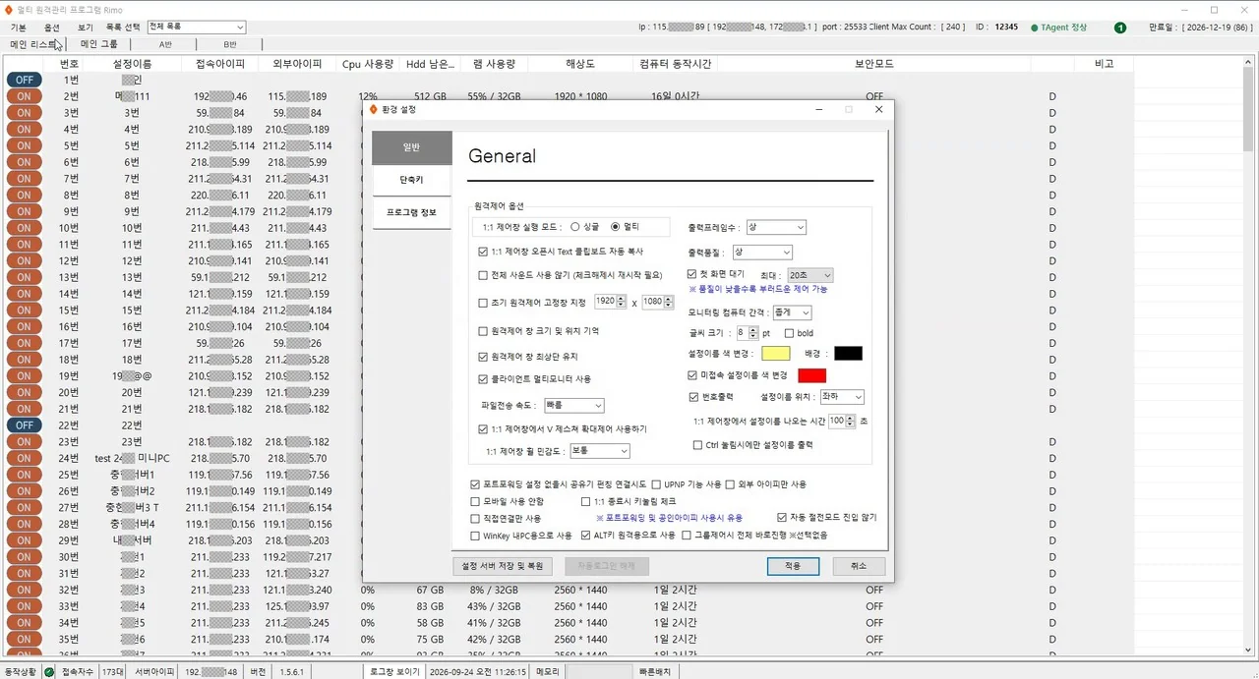Click the 1920 width stepper field
The image size is (1259, 679).
(x=610, y=302)
